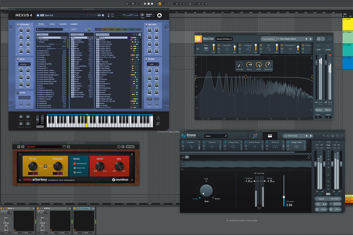353x235 pixels.
Task: Toggle the Nexus AMP MOD power icon
Action: coord(146,25)
